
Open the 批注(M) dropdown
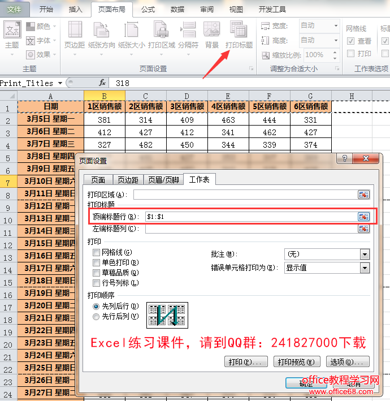tap(365, 255)
